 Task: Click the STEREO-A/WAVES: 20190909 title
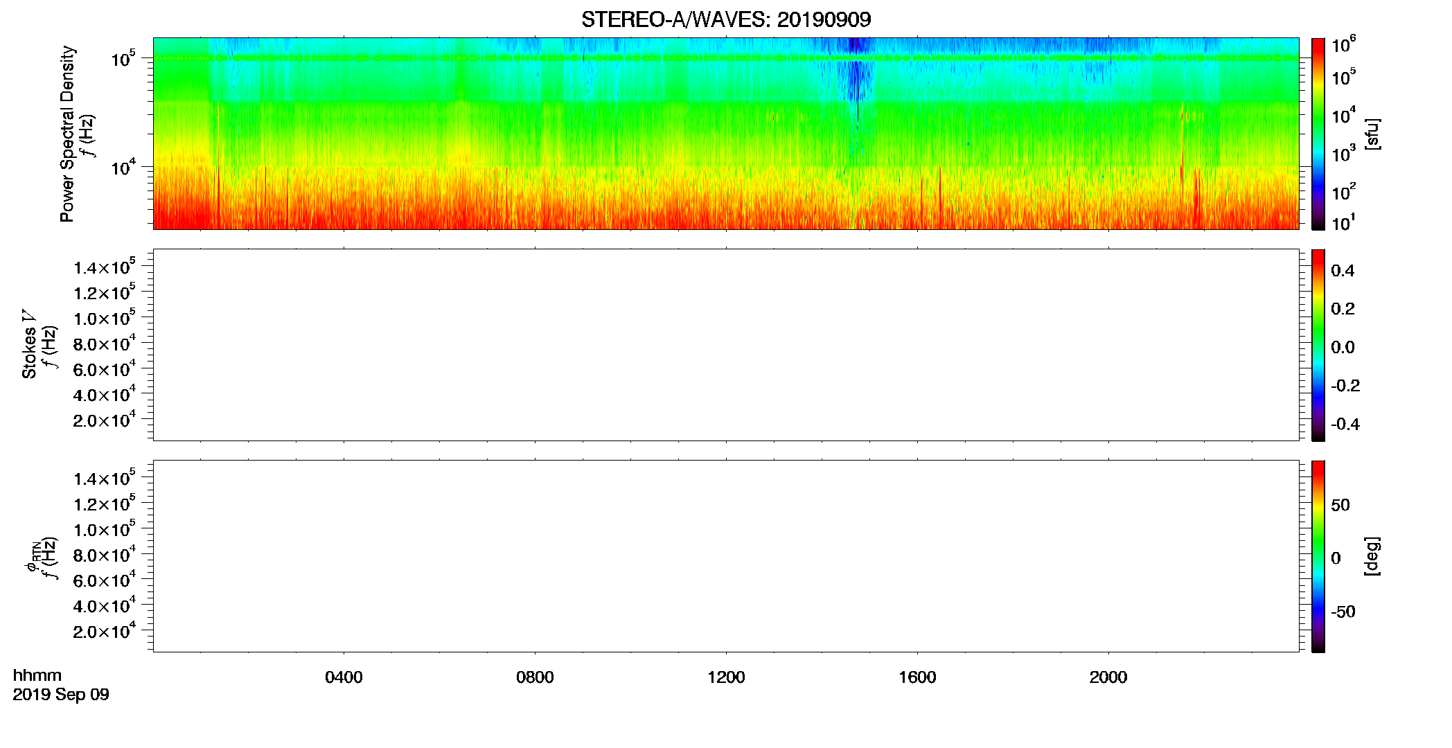pyautogui.click(x=726, y=19)
